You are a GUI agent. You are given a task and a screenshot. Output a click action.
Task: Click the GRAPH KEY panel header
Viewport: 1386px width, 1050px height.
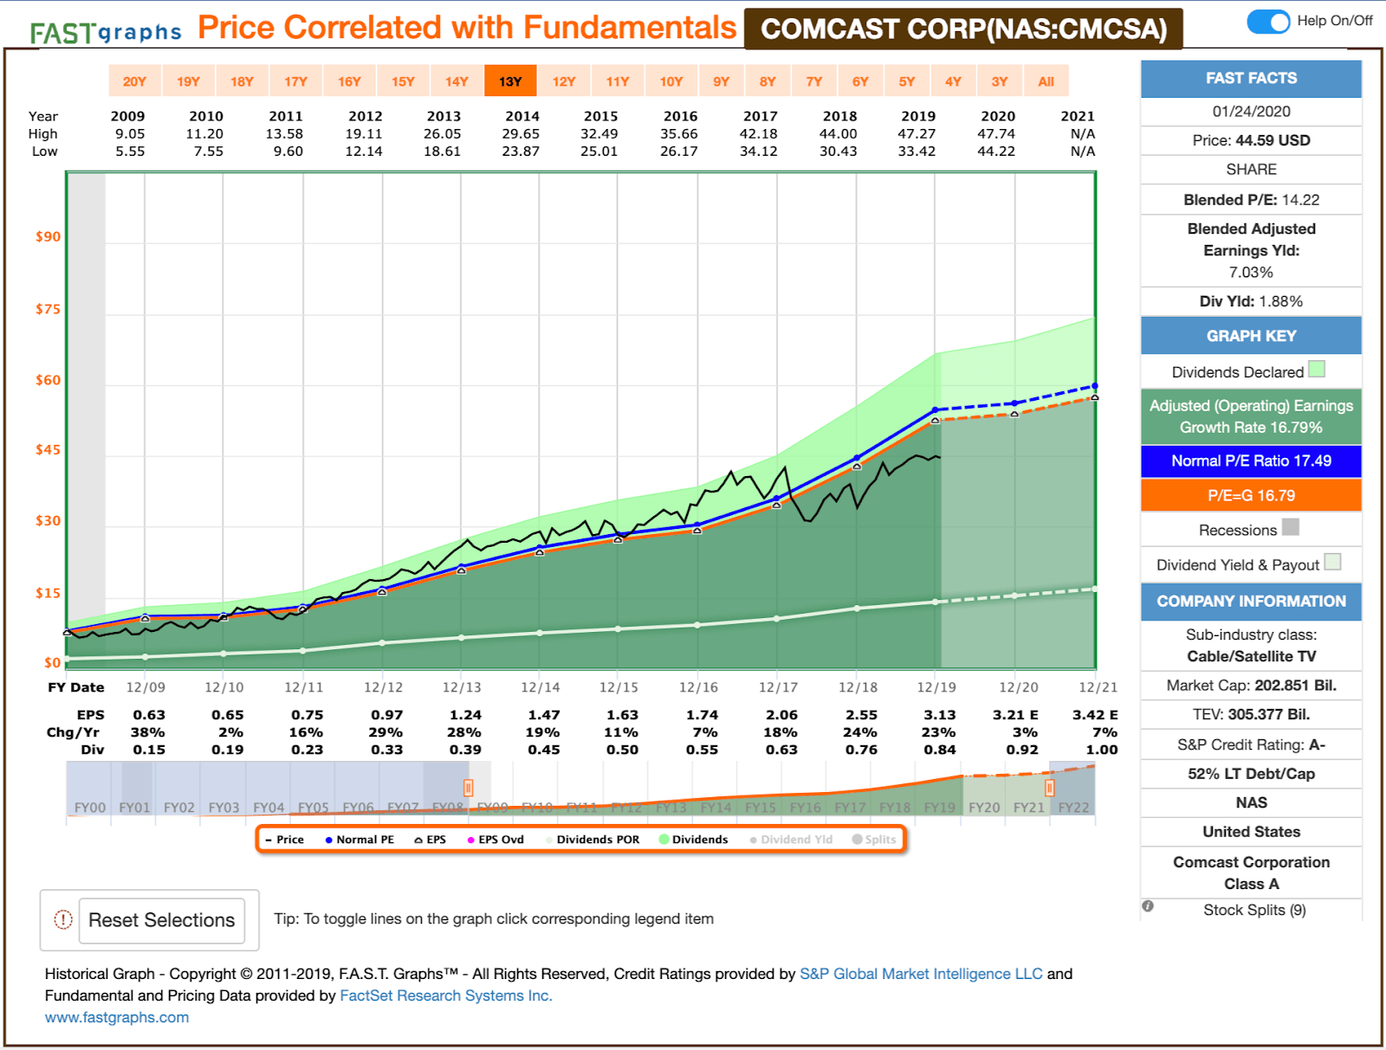tap(1252, 336)
